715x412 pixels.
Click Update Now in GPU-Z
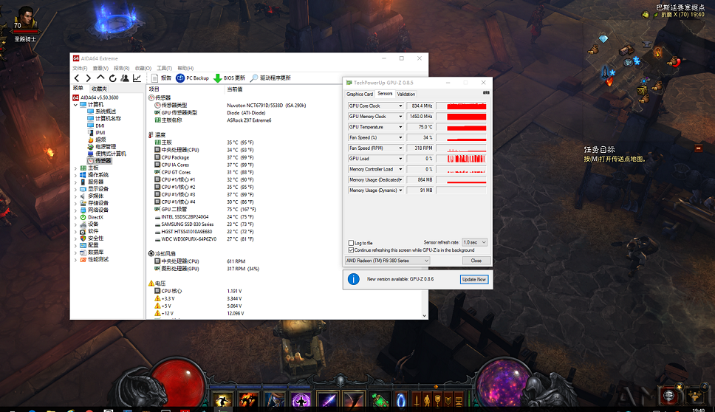[x=474, y=279]
